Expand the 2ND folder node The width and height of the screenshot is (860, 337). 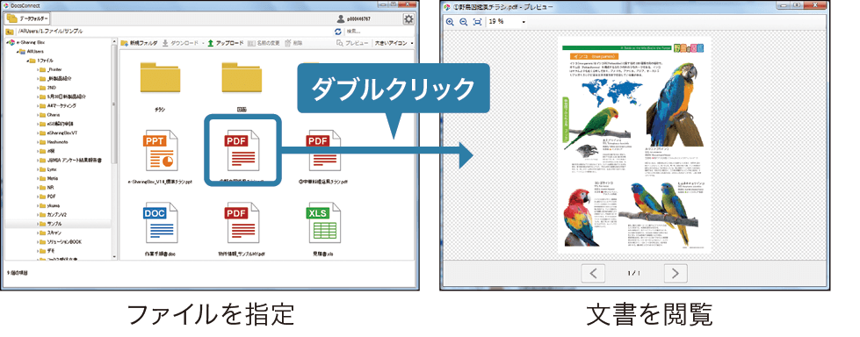pos(39,88)
